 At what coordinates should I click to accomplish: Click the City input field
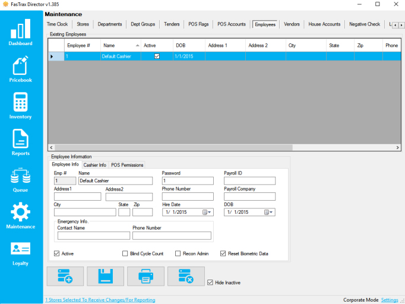pyautogui.click(x=85, y=213)
